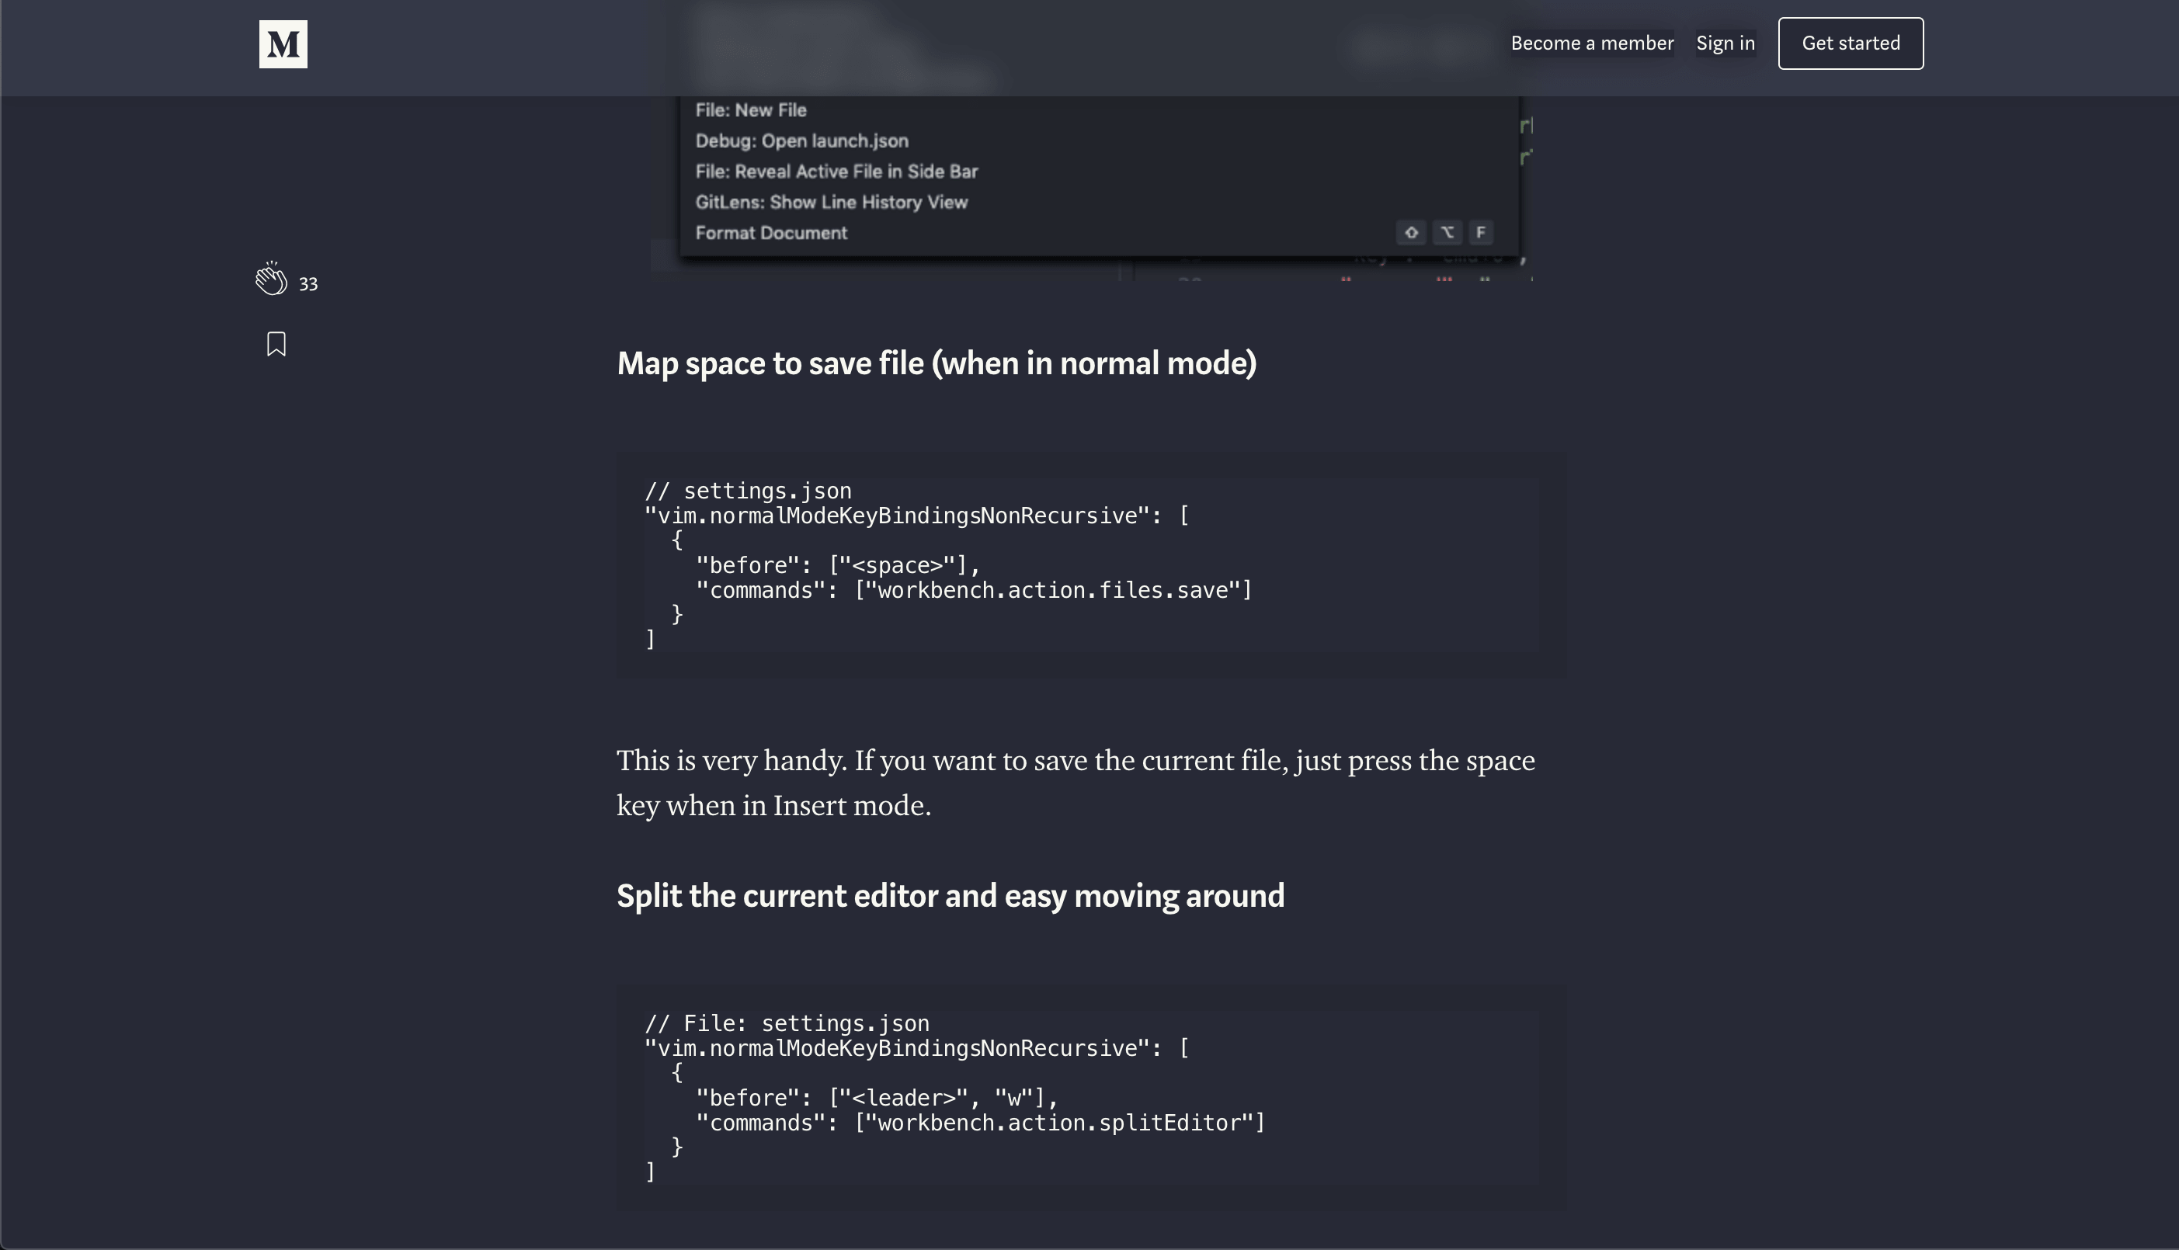Select Debug: Open launch.json entry
The height and width of the screenshot is (1250, 2179).
tap(801, 141)
